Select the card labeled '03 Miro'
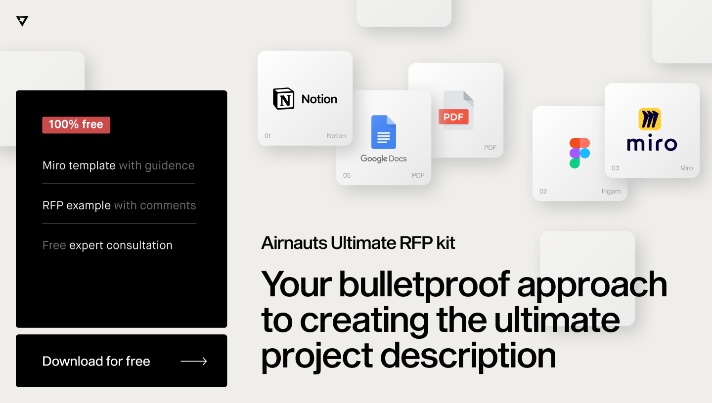The image size is (712, 403). coord(652,130)
